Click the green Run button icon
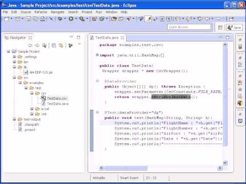This screenshot has height=184, width=246. pyautogui.click(x=71, y=19)
